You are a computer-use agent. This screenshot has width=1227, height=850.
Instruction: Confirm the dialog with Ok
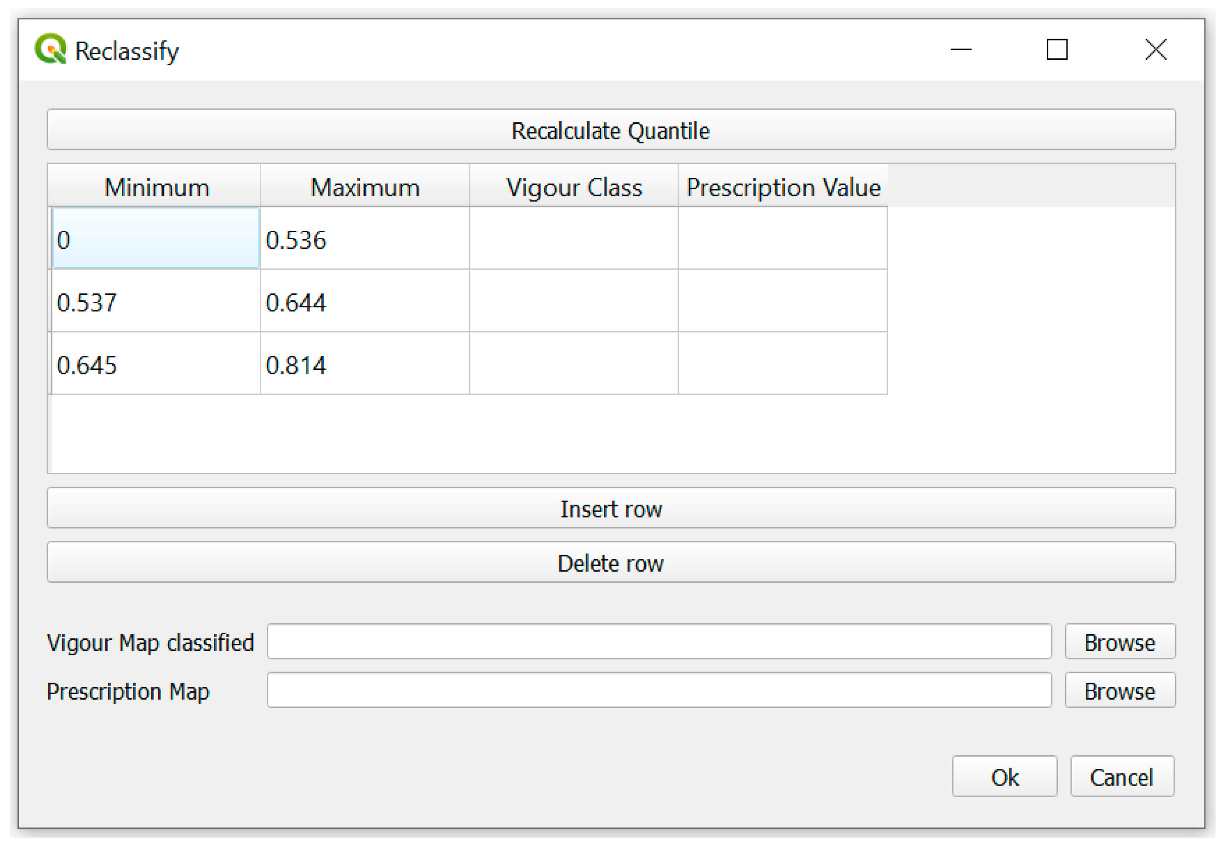tap(1004, 777)
